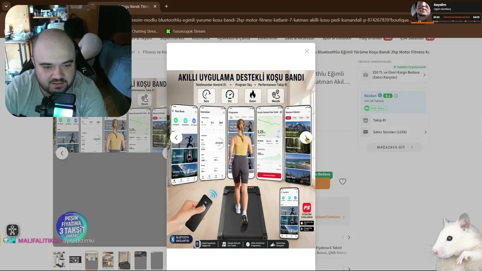Open Satıcı Soruları (1254)
Image resolution: width=482 pixels, height=271 pixels.
390,132
